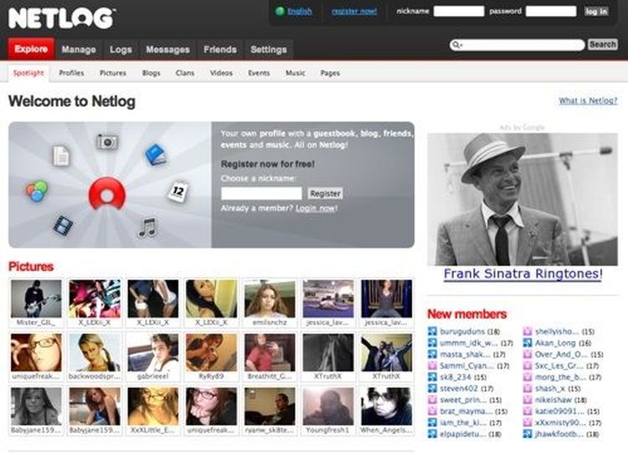Image resolution: width=628 pixels, height=454 pixels.
Task: Click the film strip icon
Action: 63,225
